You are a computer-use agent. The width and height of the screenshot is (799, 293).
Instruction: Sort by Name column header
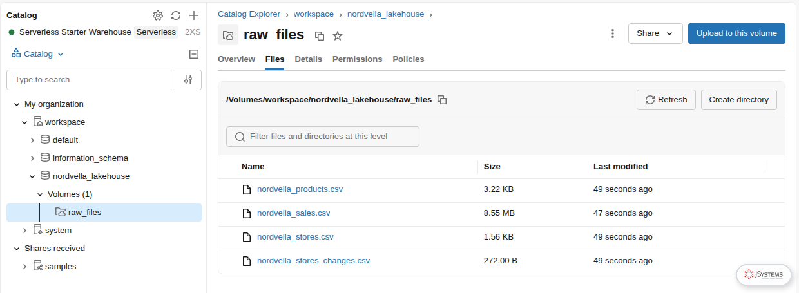click(x=253, y=166)
